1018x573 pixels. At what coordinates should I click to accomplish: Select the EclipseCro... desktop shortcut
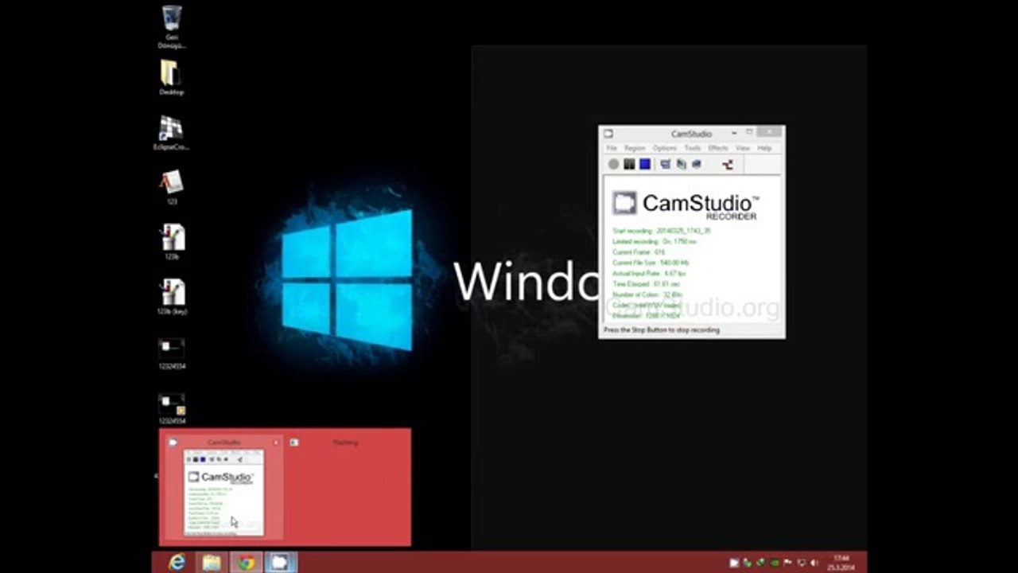(171, 133)
